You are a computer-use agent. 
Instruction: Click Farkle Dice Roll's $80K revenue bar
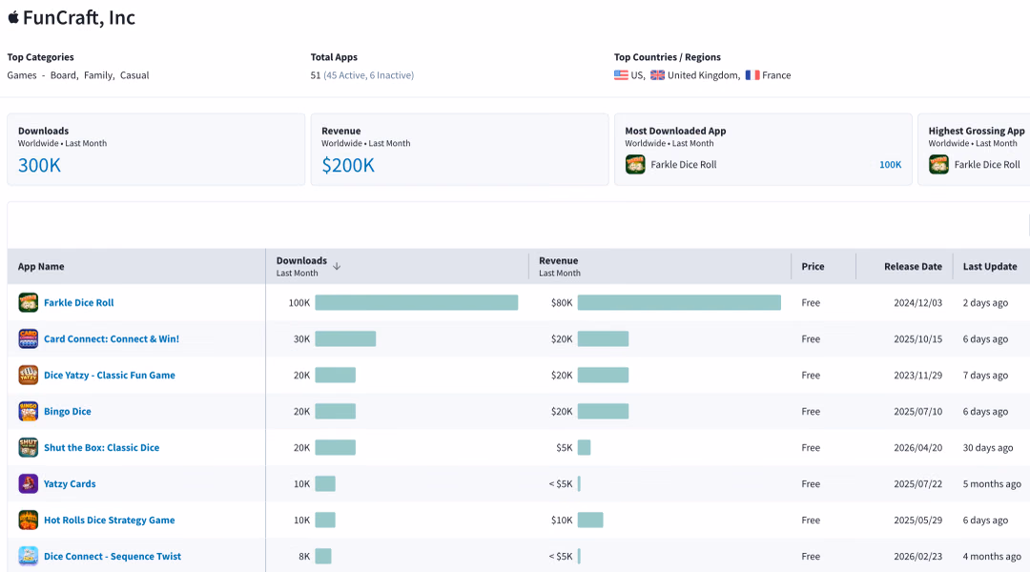(679, 303)
